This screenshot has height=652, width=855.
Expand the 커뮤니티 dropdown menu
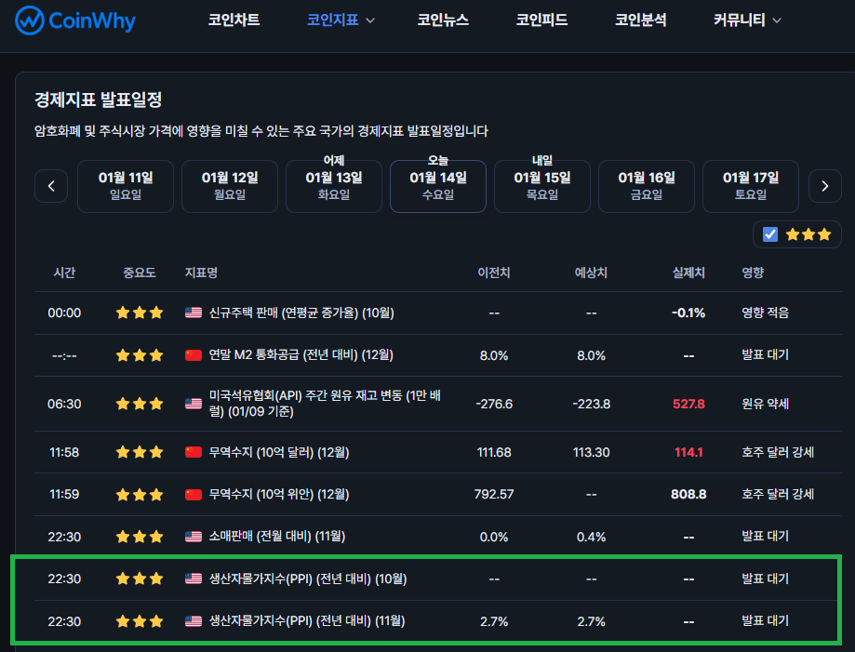click(x=746, y=20)
